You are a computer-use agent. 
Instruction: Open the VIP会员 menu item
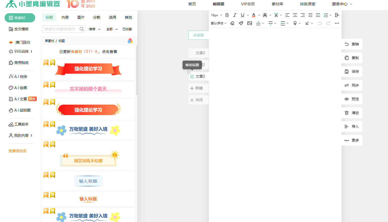click(x=248, y=4)
